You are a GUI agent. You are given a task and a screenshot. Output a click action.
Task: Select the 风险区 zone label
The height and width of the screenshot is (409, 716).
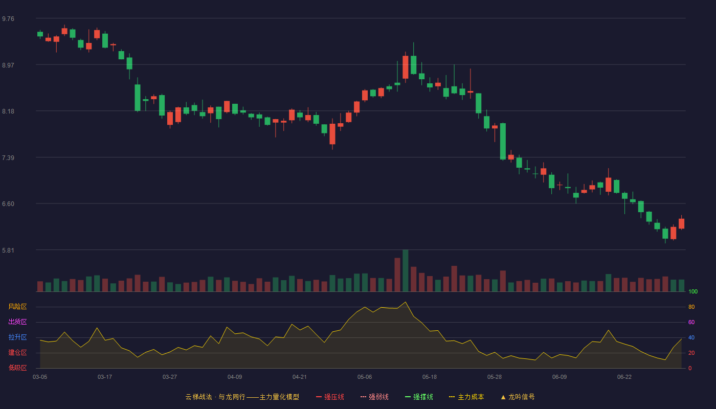coord(17,307)
